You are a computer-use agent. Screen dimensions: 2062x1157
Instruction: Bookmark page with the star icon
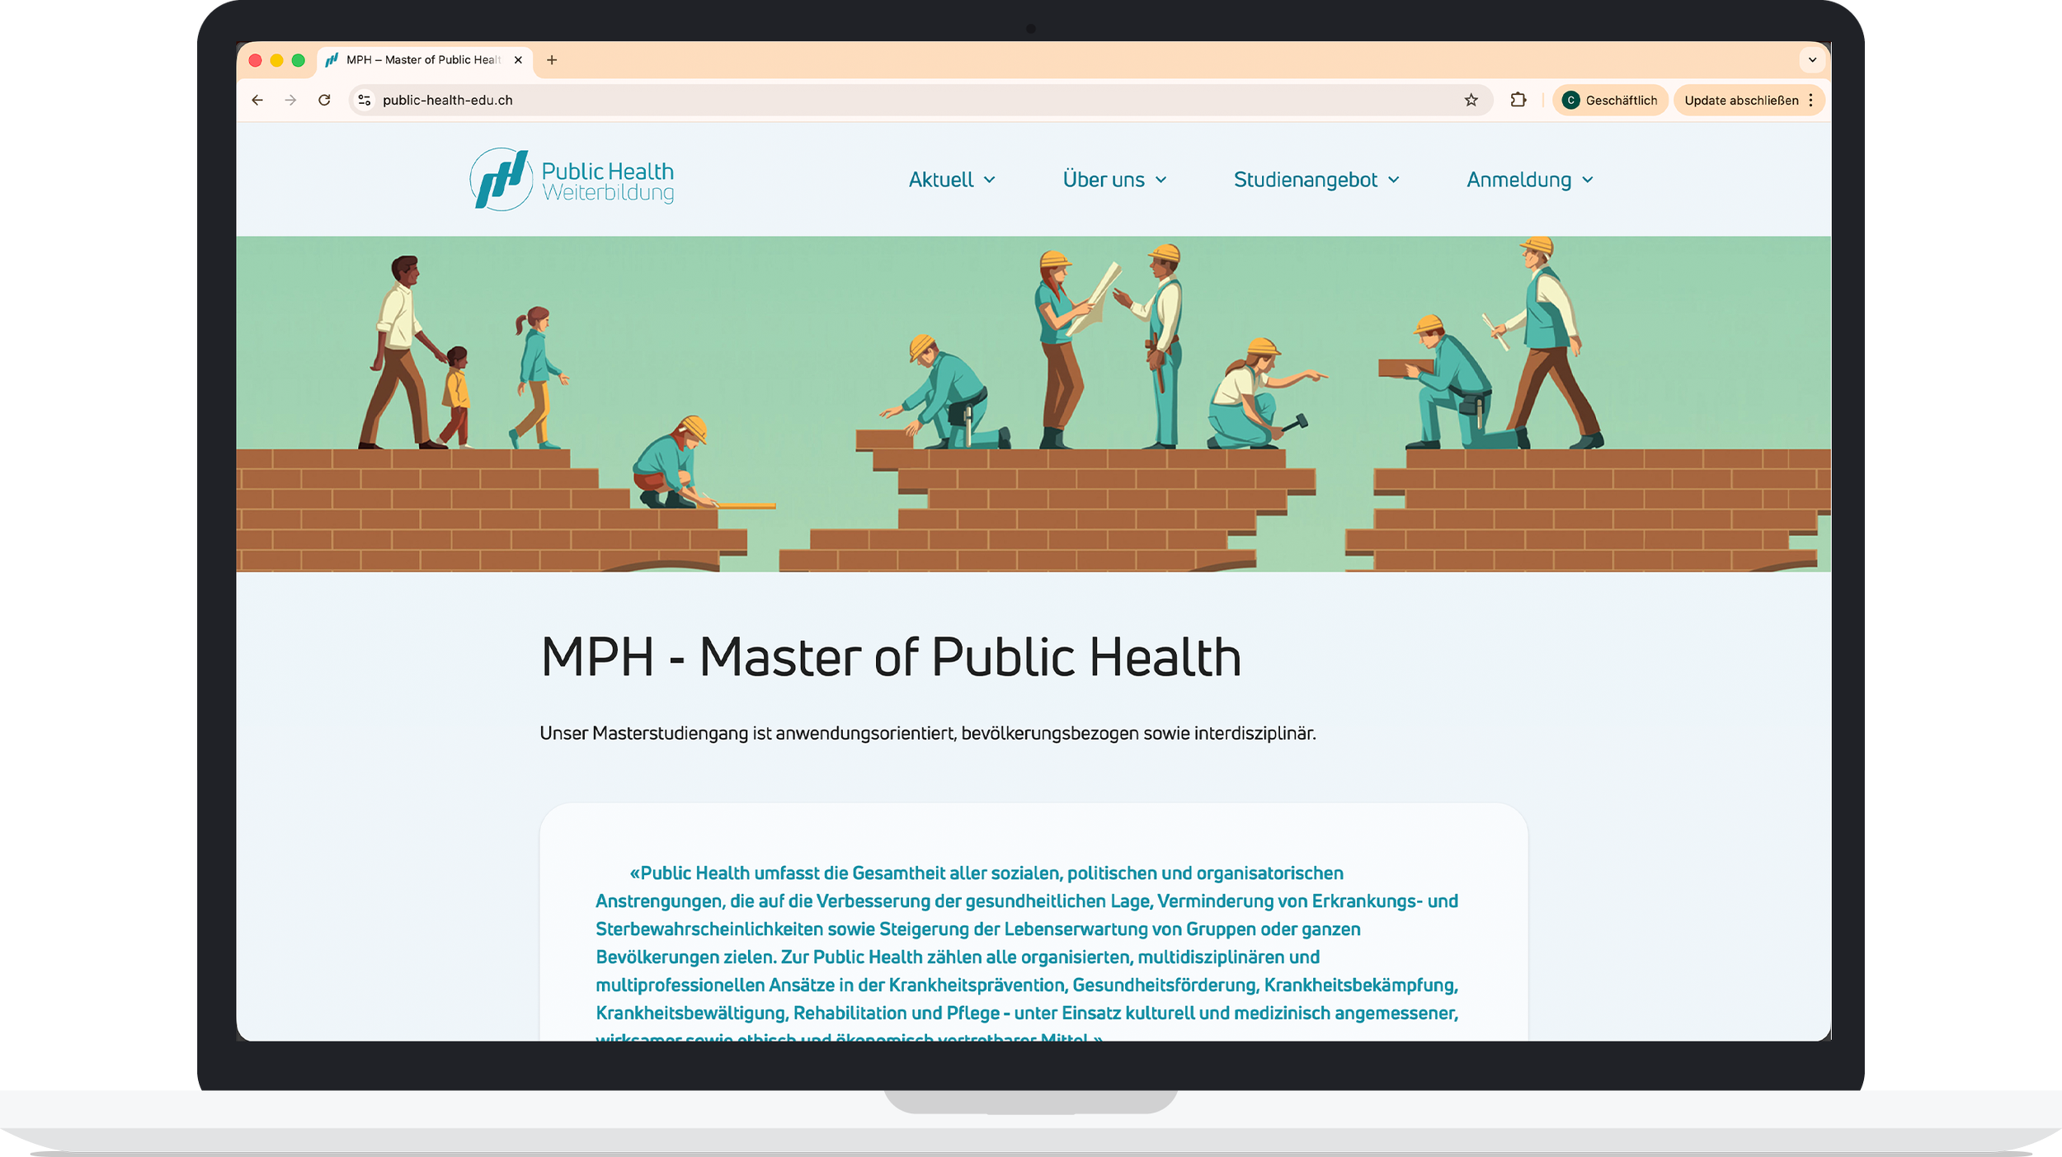pyautogui.click(x=1471, y=100)
